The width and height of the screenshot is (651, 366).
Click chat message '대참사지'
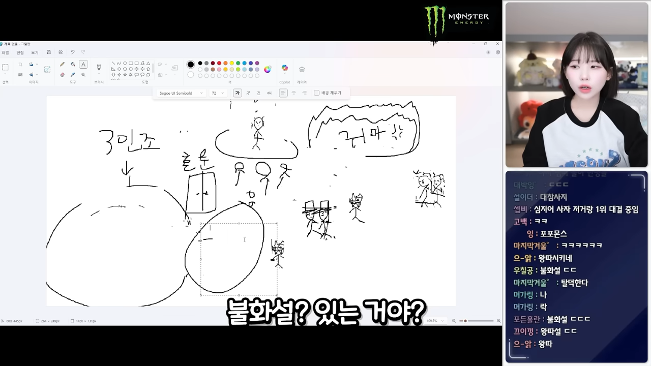[x=553, y=197]
